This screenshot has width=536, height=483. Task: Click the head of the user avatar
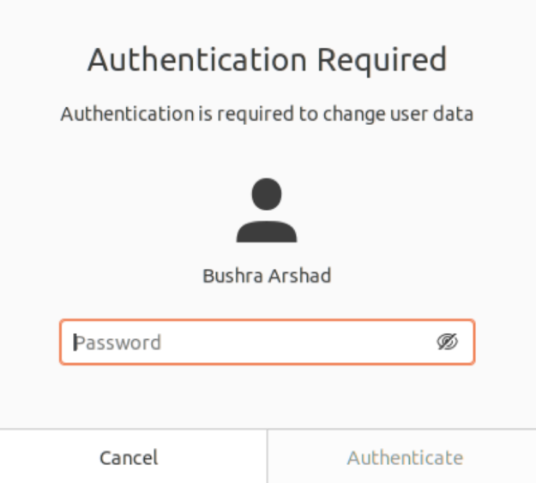(x=267, y=194)
